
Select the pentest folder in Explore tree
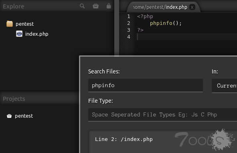24,24
